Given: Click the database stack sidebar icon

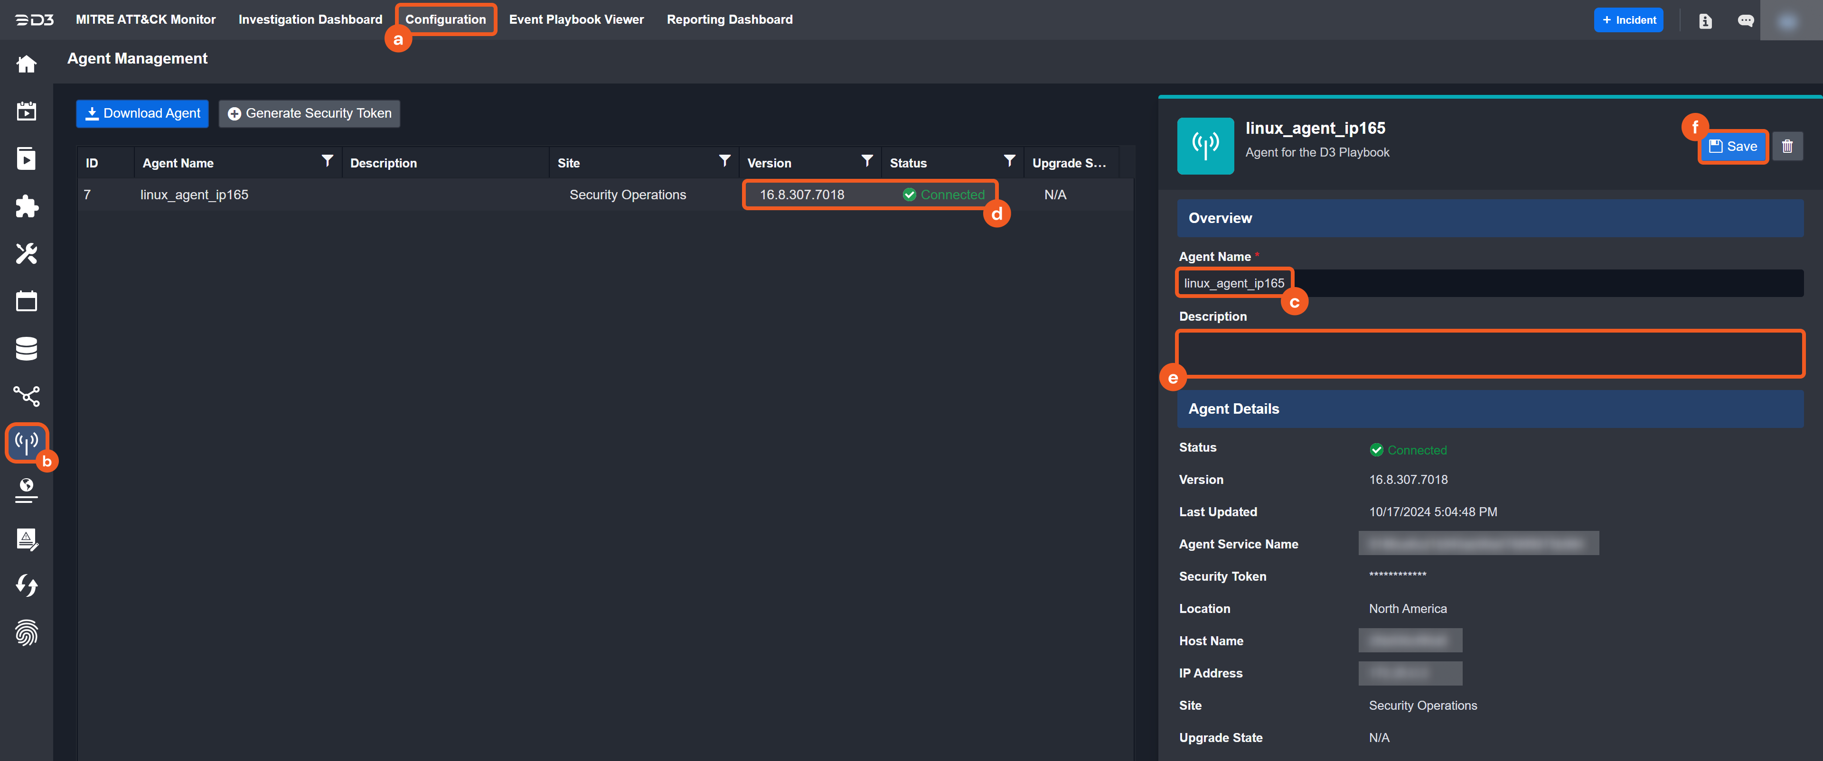Looking at the screenshot, I should point(26,349).
